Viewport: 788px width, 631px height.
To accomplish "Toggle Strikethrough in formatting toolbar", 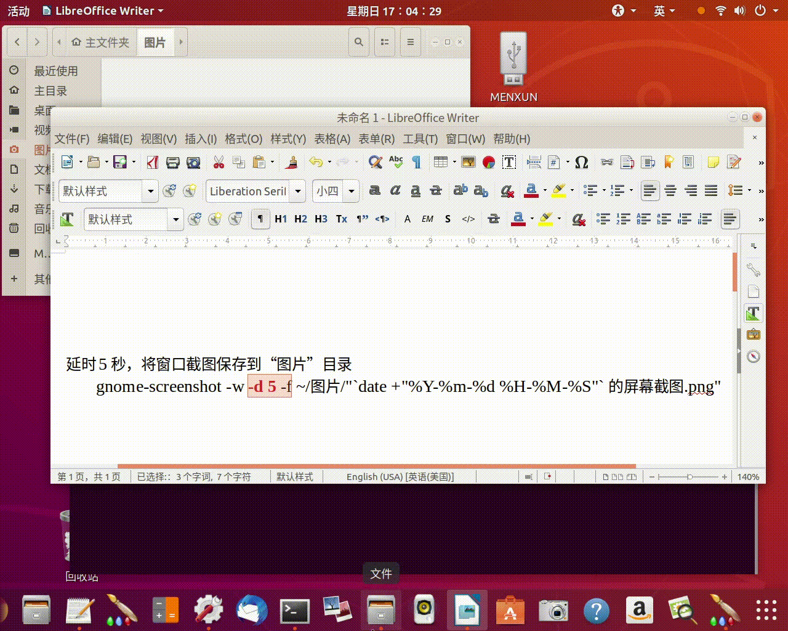I will (436, 191).
